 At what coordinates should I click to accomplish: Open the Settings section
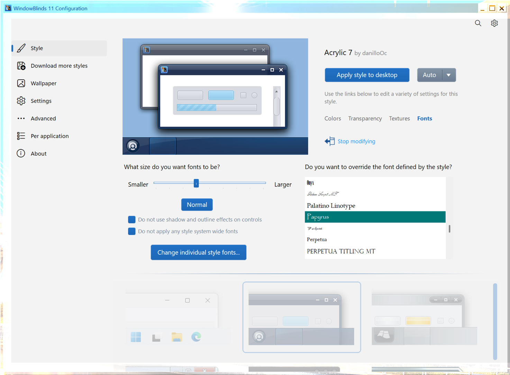pyautogui.click(x=60, y=101)
